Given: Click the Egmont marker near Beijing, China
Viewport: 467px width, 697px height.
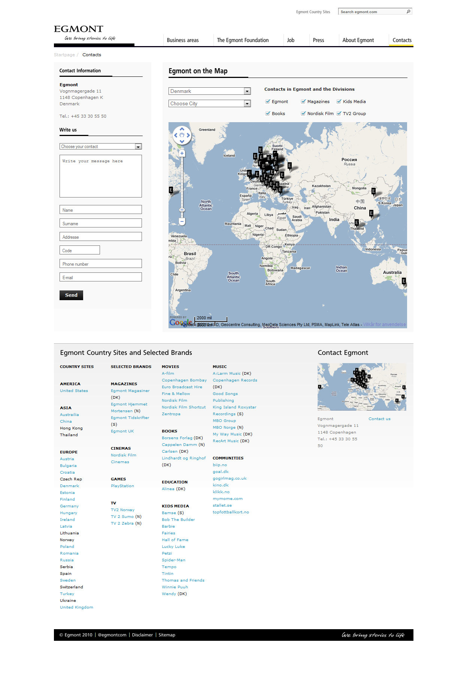Looking at the screenshot, I should 373,192.
